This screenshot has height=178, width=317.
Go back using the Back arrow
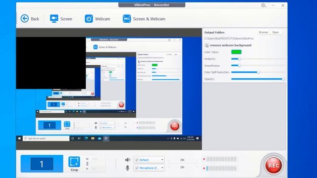tap(30, 19)
